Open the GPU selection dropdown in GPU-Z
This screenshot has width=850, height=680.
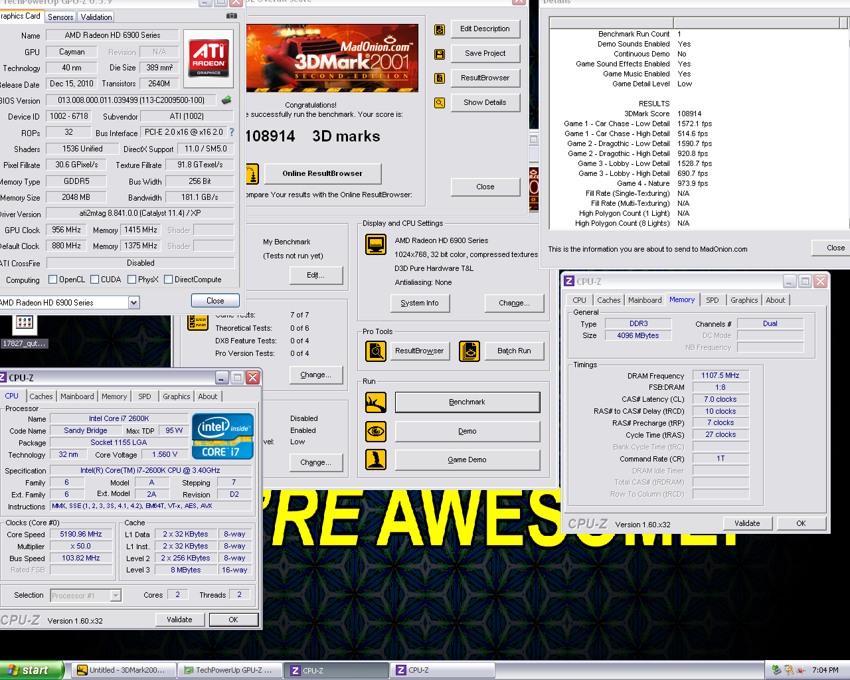[x=133, y=303]
